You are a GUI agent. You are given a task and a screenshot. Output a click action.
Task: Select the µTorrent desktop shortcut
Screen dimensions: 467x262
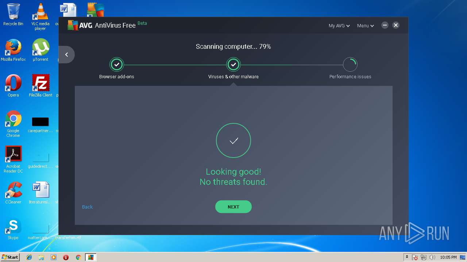(40, 50)
